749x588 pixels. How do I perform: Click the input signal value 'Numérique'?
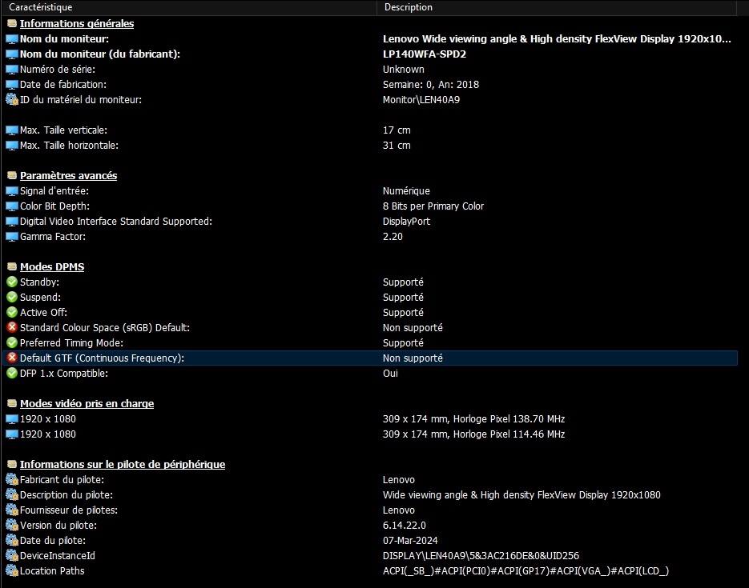coord(406,190)
